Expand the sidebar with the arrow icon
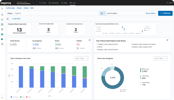Viewport: 174px width, 100px height. coord(2,98)
